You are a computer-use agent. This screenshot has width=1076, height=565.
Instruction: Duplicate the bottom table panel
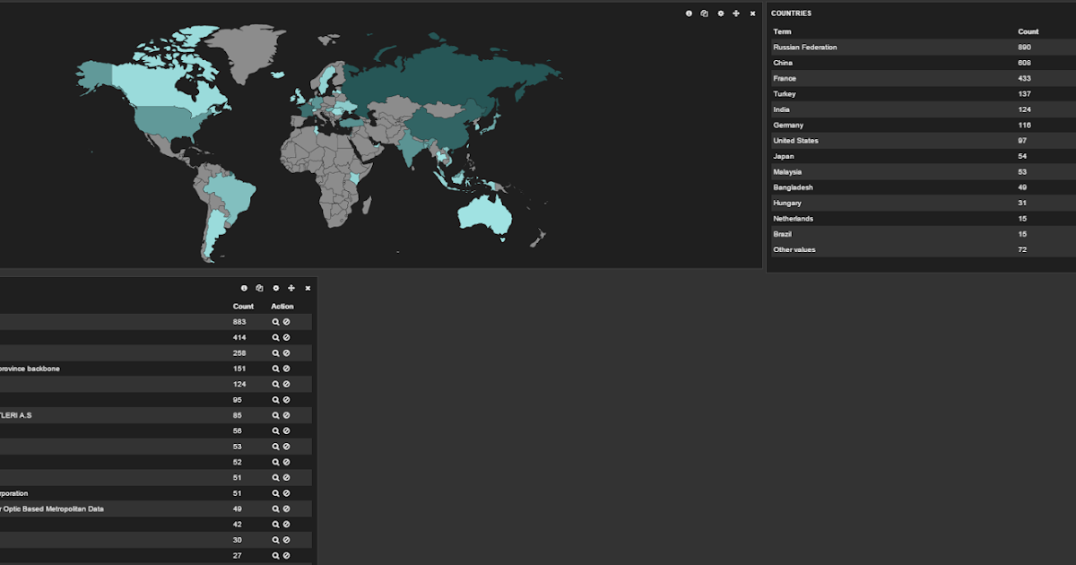click(x=260, y=288)
